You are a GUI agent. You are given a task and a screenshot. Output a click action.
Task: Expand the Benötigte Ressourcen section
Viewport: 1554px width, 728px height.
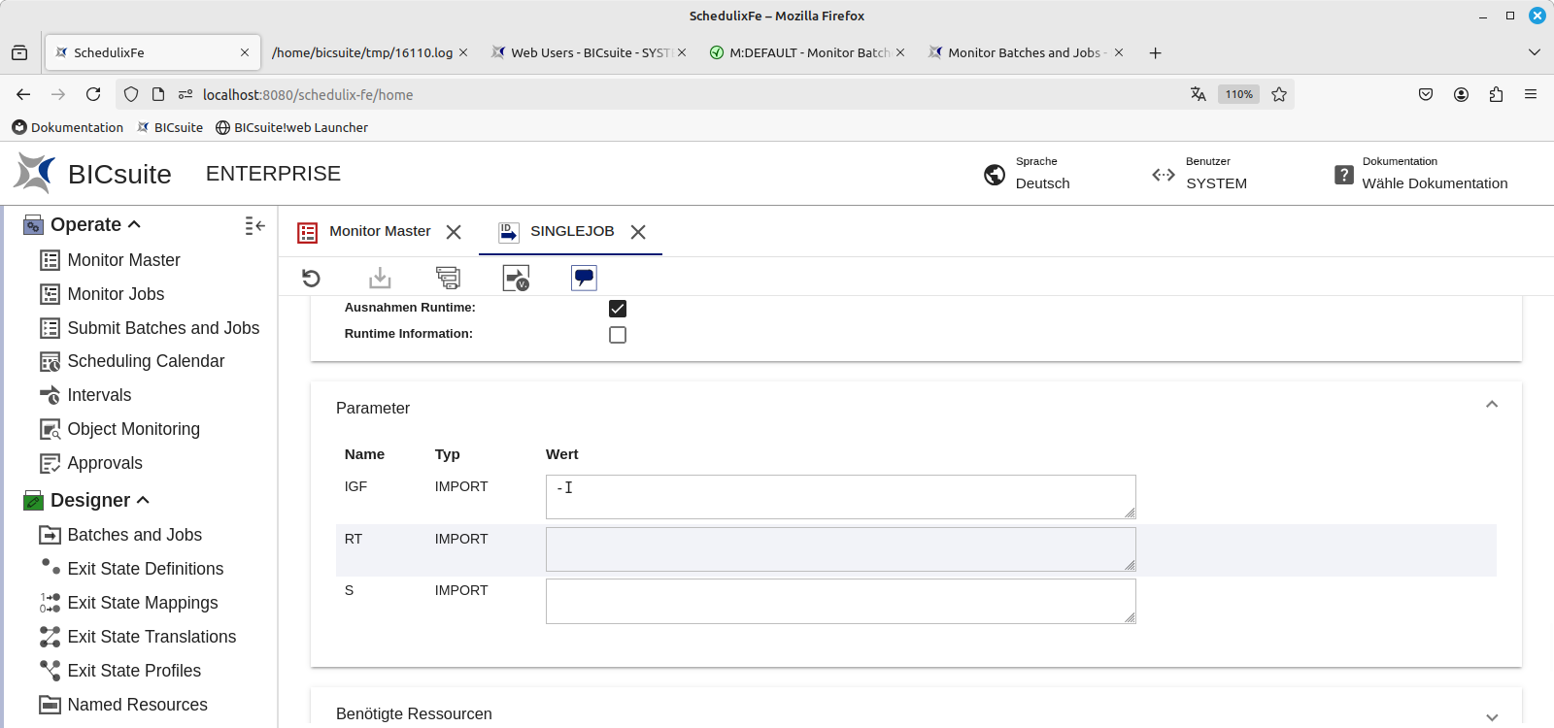[x=1492, y=716]
